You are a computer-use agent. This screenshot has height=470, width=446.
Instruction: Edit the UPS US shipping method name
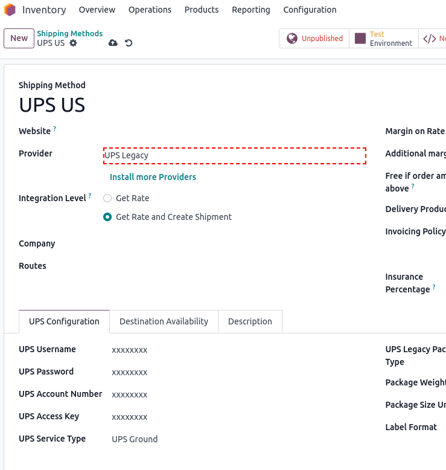pos(52,105)
